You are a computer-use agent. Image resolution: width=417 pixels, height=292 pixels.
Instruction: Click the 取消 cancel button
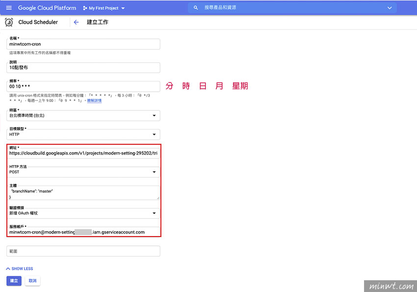pyautogui.click(x=32, y=281)
